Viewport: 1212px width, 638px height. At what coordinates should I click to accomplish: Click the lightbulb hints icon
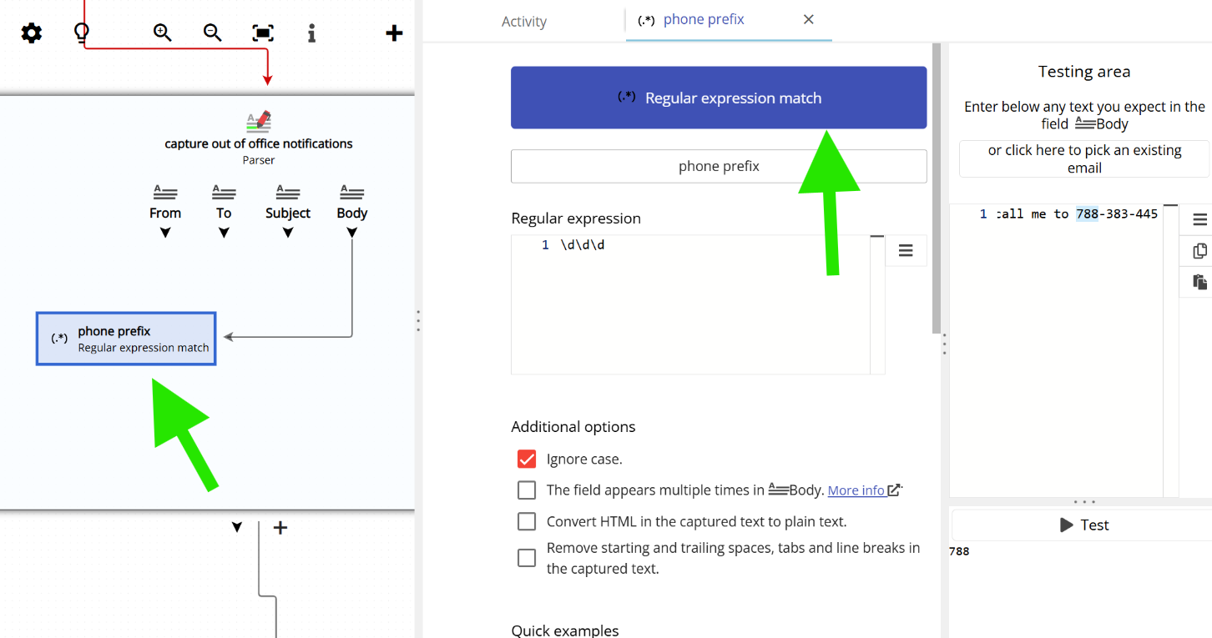80,33
